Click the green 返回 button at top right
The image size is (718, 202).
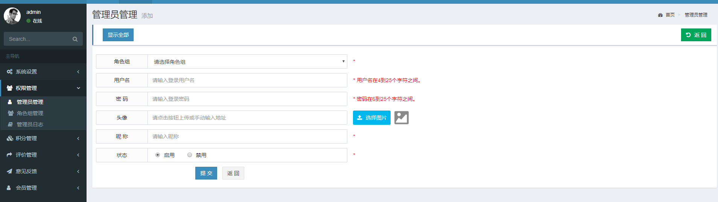click(x=696, y=35)
